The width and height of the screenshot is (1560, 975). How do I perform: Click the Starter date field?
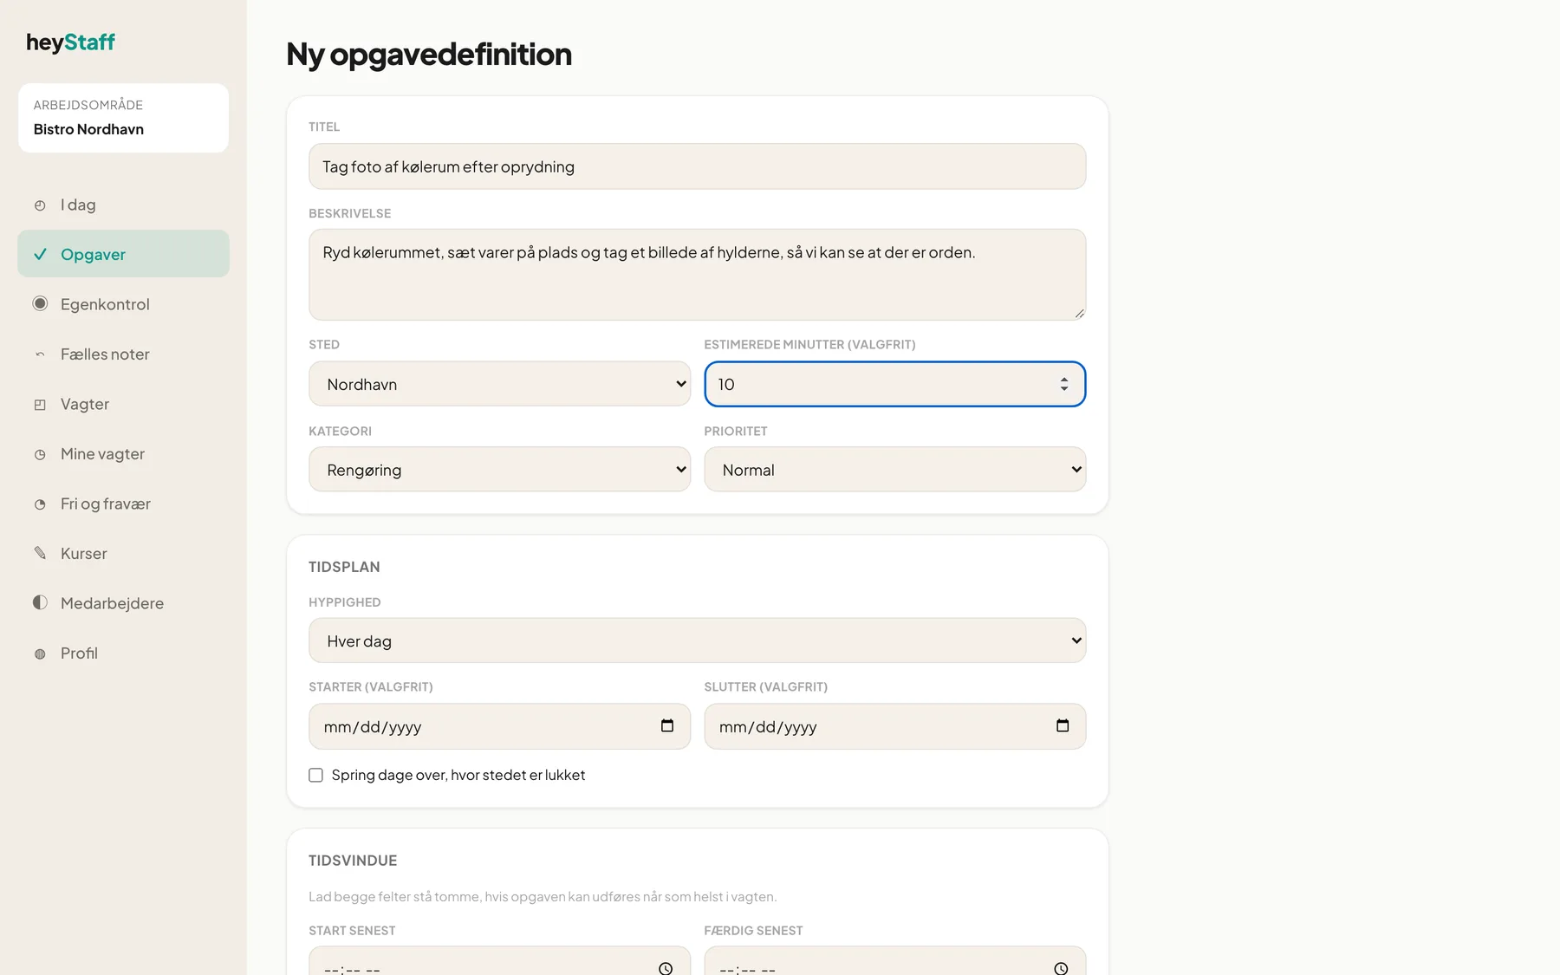(x=499, y=726)
